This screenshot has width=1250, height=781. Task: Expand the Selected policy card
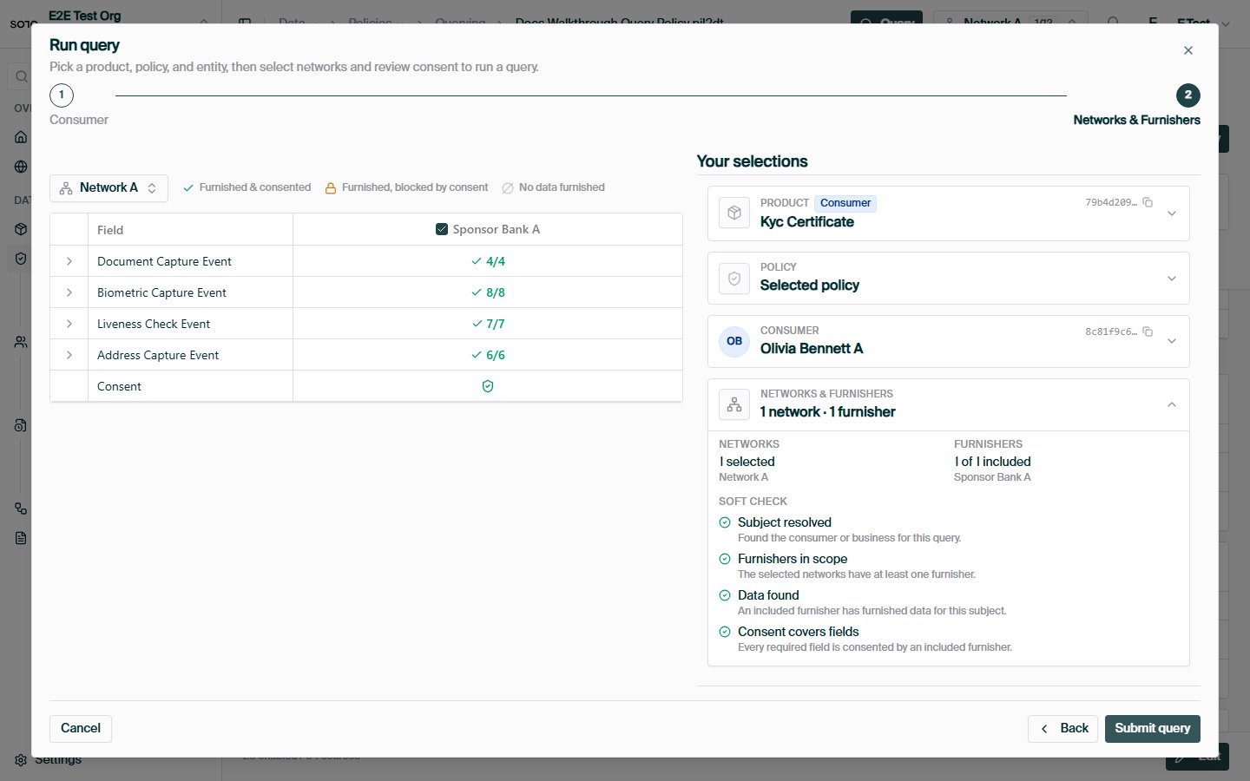point(1171,279)
